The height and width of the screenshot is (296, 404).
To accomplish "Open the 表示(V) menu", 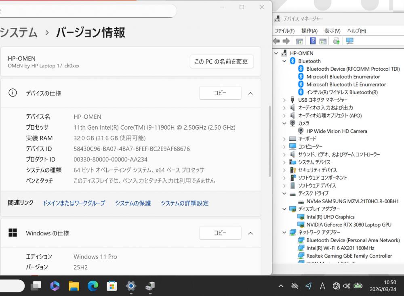I will point(332,31).
